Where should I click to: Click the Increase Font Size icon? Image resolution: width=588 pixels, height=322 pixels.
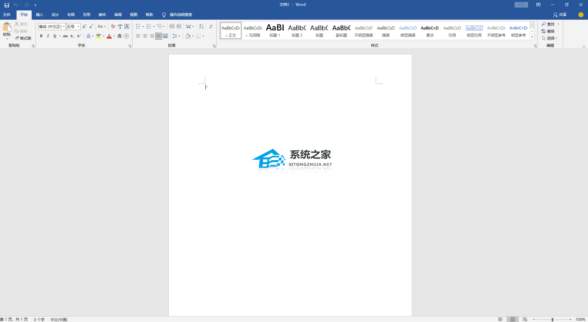(x=84, y=27)
